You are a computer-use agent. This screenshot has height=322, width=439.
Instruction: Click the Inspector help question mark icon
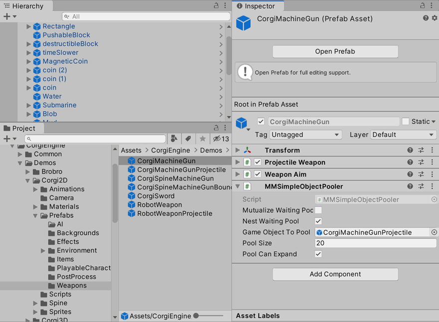point(426,18)
